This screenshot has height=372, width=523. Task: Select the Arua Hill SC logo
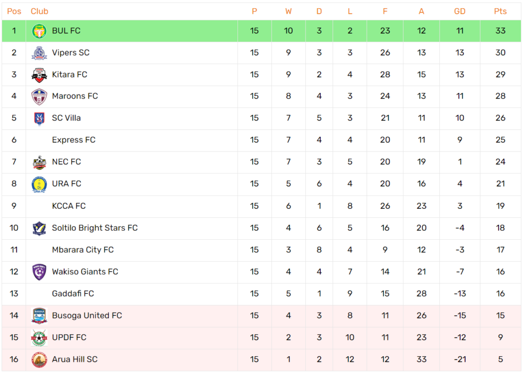(x=39, y=360)
